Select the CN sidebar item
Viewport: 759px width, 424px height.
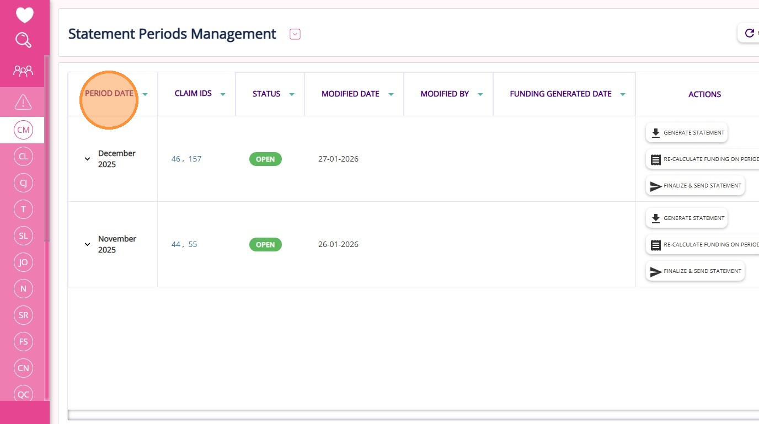[23, 368]
